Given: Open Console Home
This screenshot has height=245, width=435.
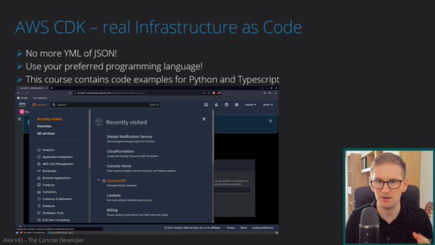Looking at the screenshot, I should pos(119,166).
